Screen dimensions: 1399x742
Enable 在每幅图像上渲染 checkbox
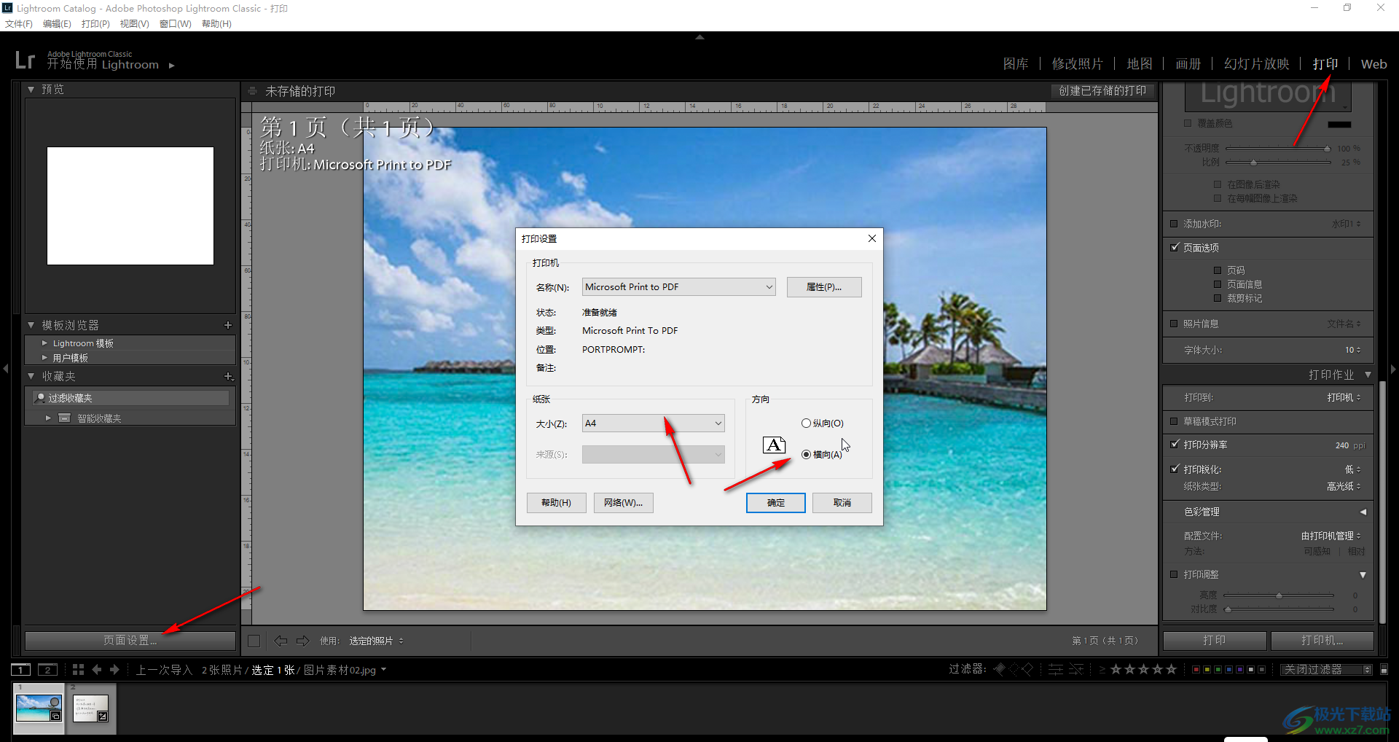[x=1217, y=198]
